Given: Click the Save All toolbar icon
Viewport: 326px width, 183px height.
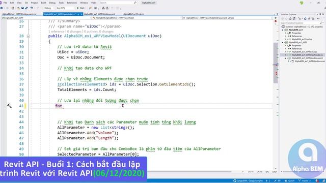Looking at the screenshot, I should click(26, 8).
